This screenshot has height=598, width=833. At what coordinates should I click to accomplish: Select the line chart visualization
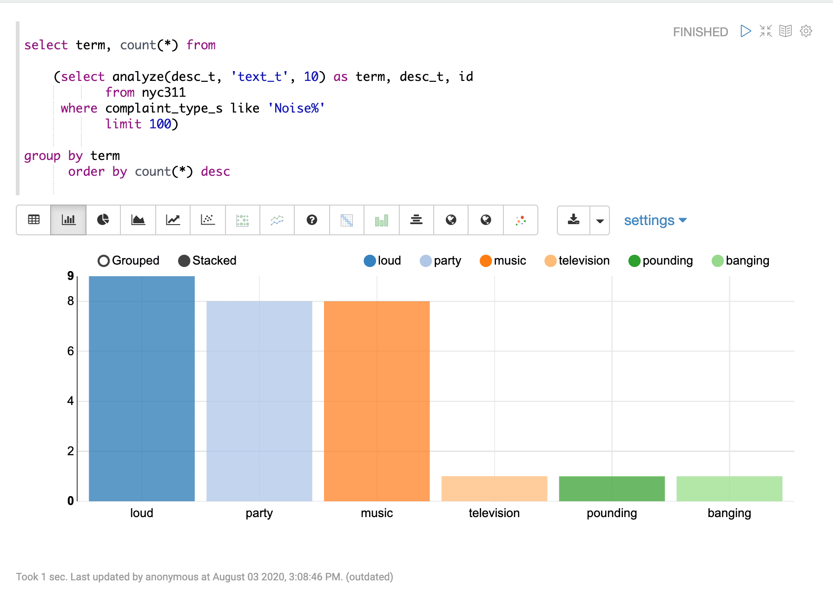pyautogui.click(x=172, y=220)
